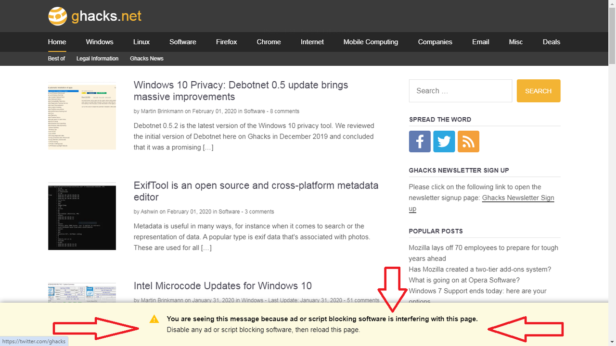This screenshot has width=616, height=346.
Task: Open the 3 comments link
Action: tap(259, 211)
